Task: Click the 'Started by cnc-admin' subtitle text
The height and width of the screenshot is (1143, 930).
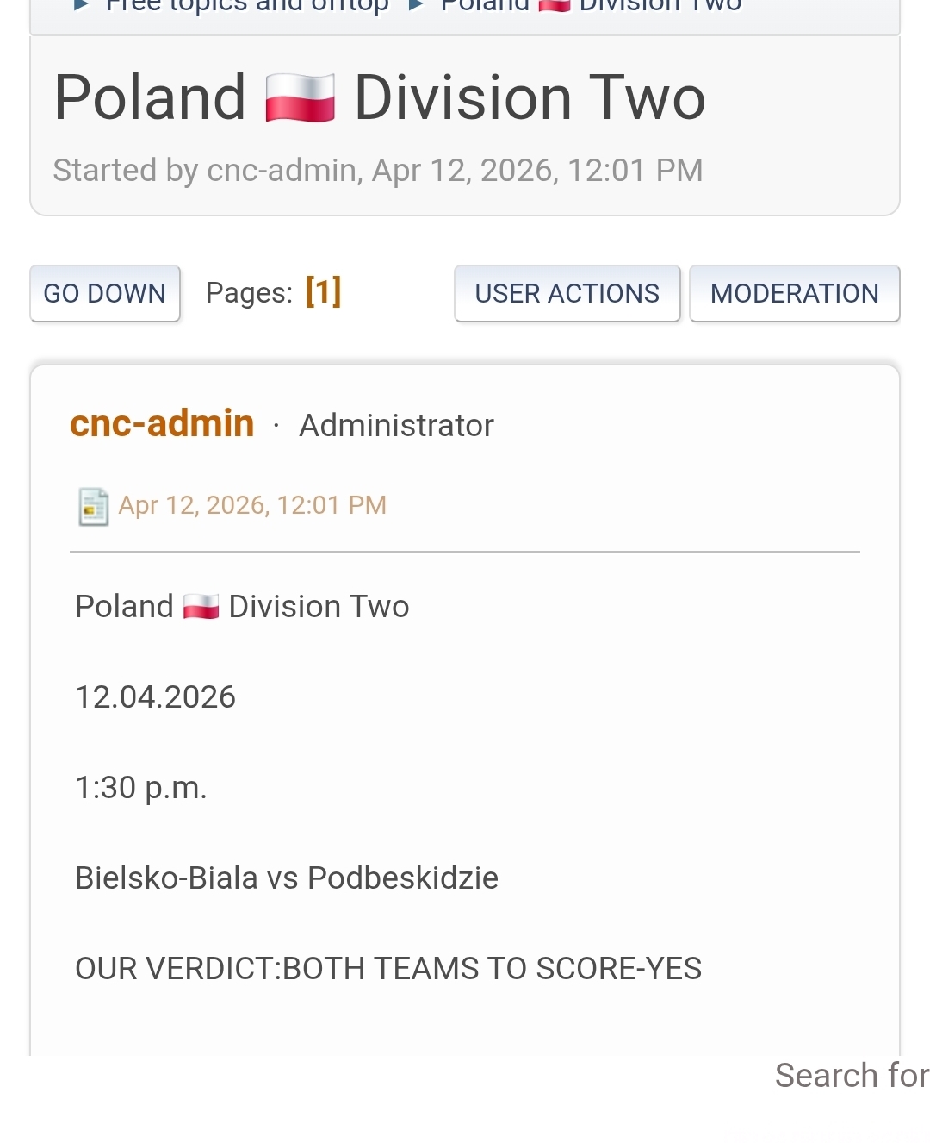Action: click(x=377, y=171)
